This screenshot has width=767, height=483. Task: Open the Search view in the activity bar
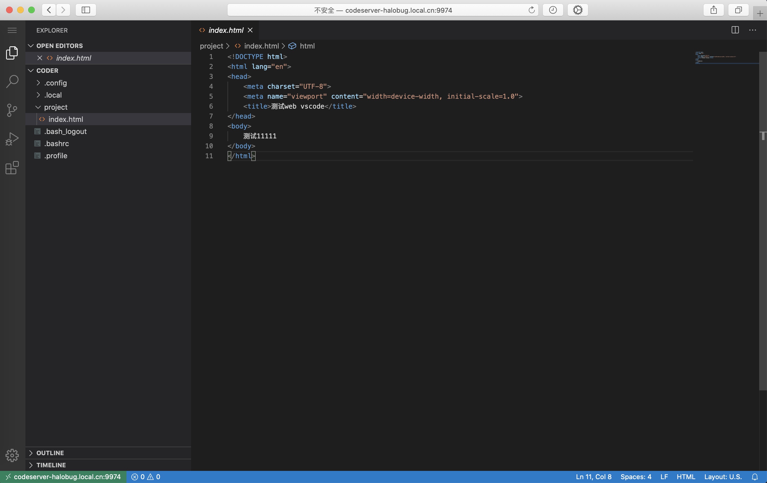click(x=12, y=81)
